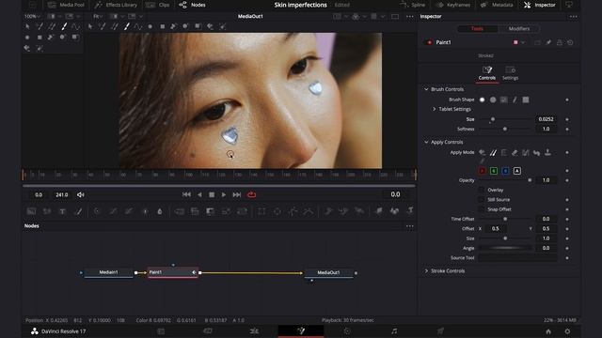Adjust the brush Softness slider
The image size is (602, 338).
pyautogui.click(x=506, y=130)
